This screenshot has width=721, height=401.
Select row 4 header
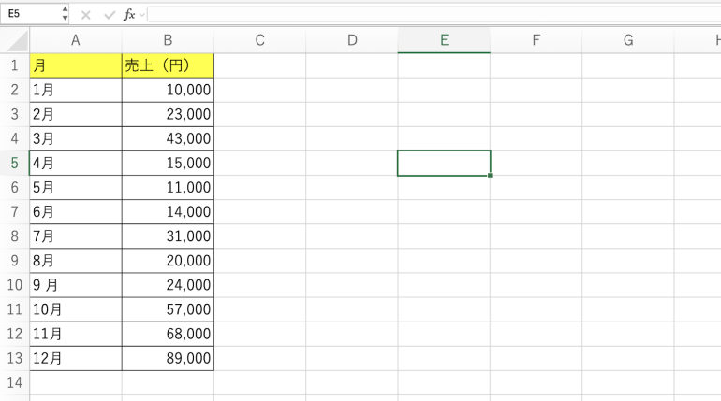(x=15, y=138)
